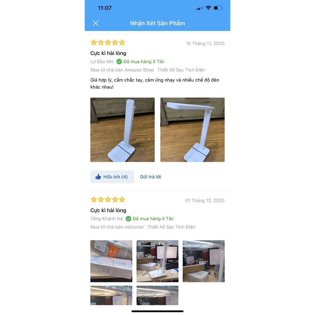This screenshot has width=315, height=315.
Task: Open the unfolded lamp photo in first review
Action: coord(193,130)
